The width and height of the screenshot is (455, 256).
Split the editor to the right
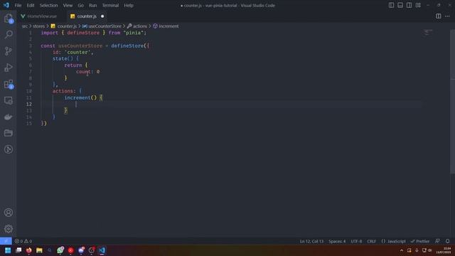click(x=438, y=16)
